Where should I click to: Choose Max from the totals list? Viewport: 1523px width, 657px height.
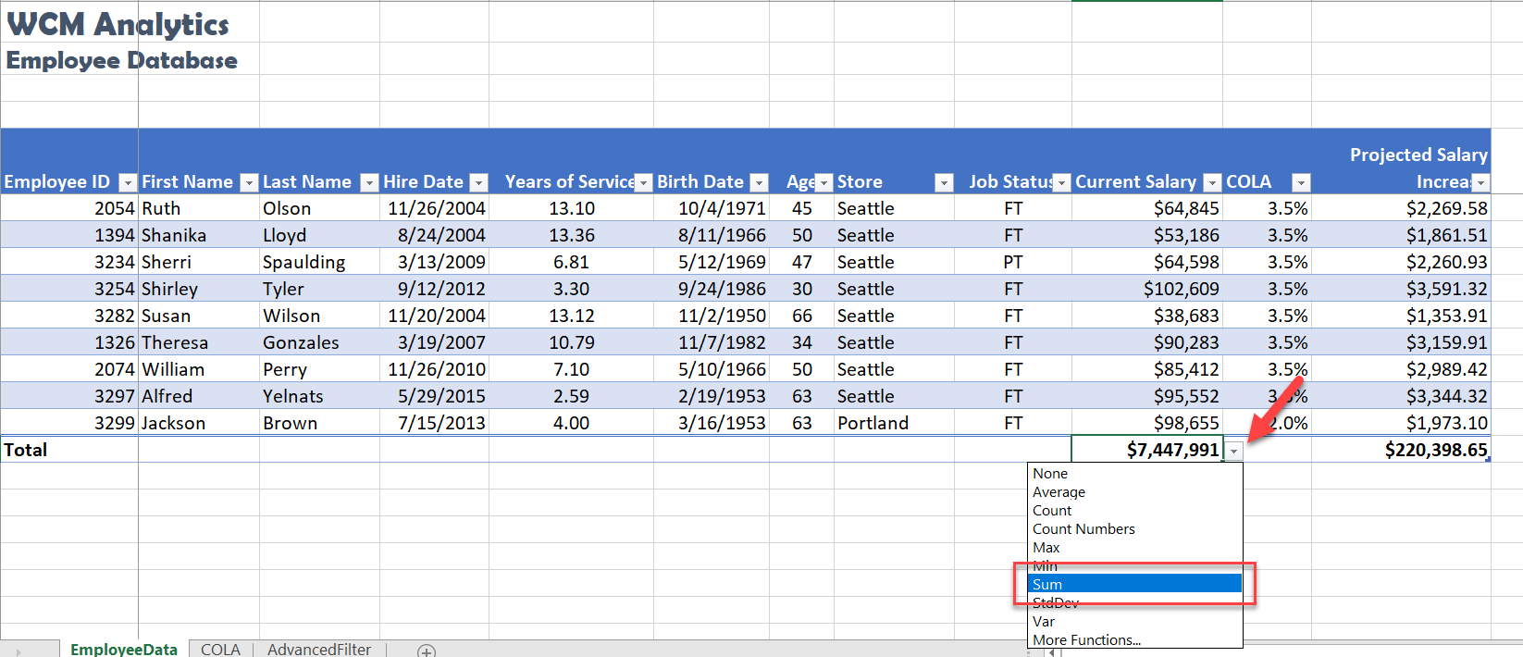(1135, 547)
